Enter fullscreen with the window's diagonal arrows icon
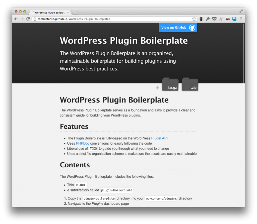The width and height of the screenshot is (257, 224). tap(241, 11)
